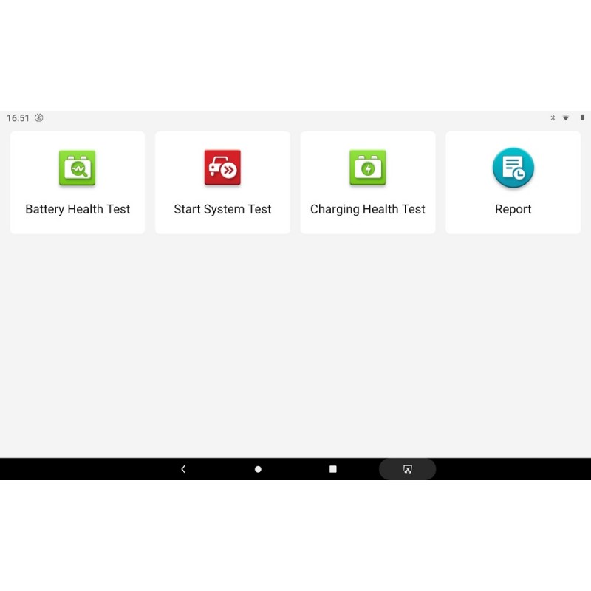Launch the Charging Health Test icon
The width and height of the screenshot is (591, 591).
(x=367, y=168)
